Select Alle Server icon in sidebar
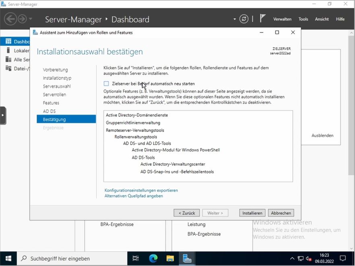The image size is (355, 266). 8,59
